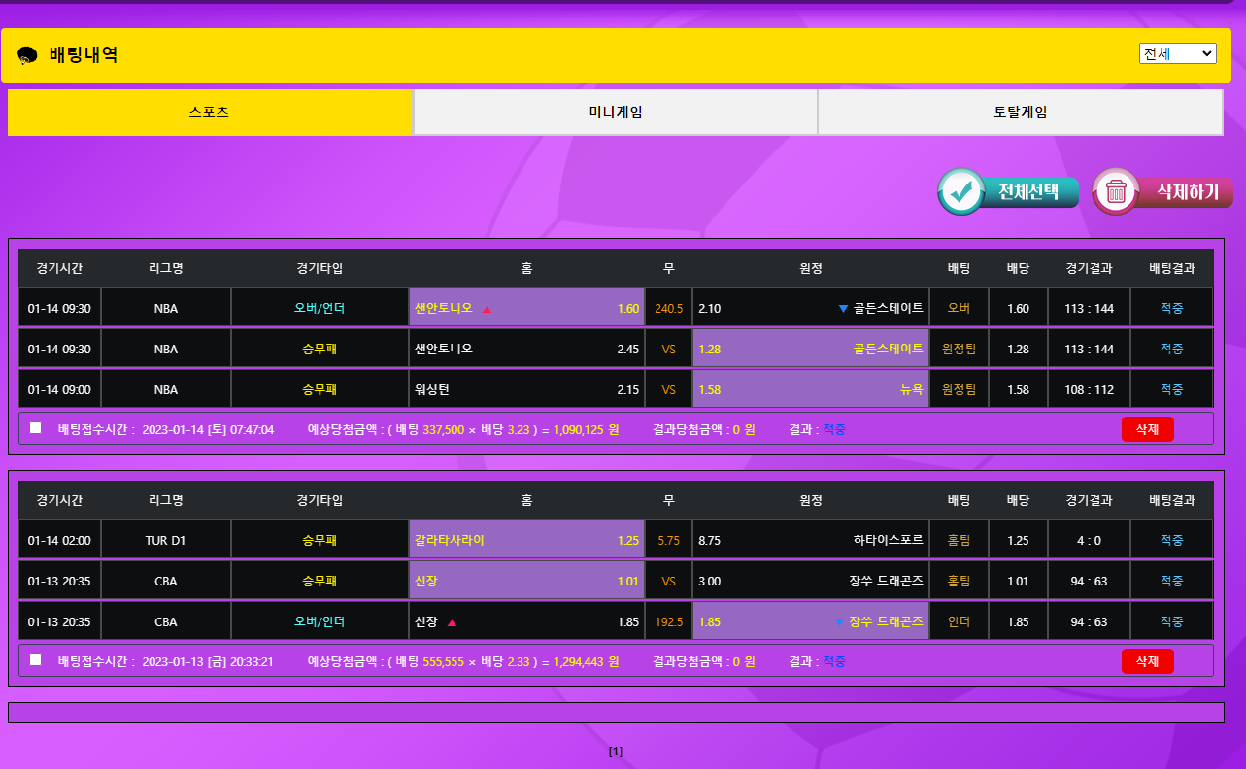Click the 240.5 over/under line value
The width and height of the screenshot is (1246, 769).
668,309
